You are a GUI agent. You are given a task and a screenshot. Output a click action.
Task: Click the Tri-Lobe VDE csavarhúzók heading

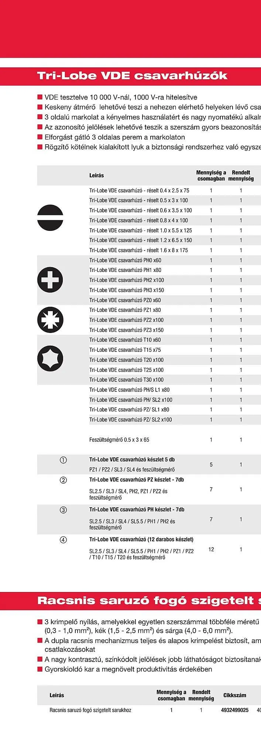[x=132, y=76]
